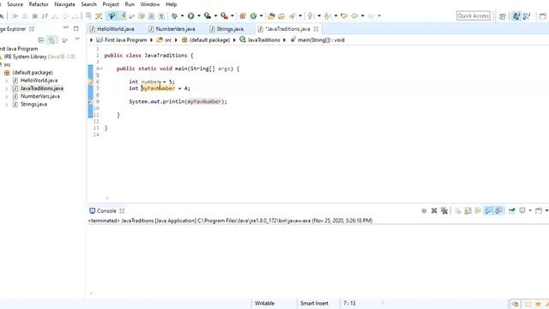Click the Quick Access search field
Screen dimensions: 549x309
474,15
